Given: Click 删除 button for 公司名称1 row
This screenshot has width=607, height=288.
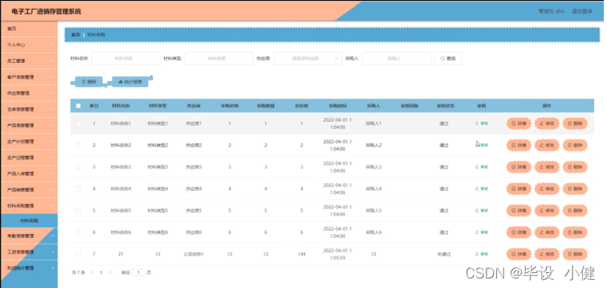Looking at the screenshot, I should (x=575, y=255).
